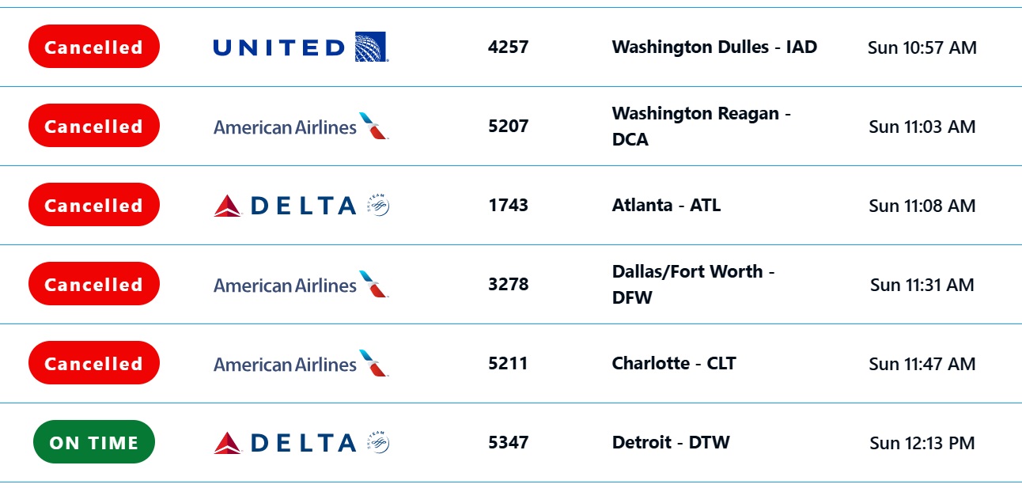Image resolution: width=1022 pixels, height=488 pixels.
Task: Select flight number 5347
Action: click(x=508, y=443)
